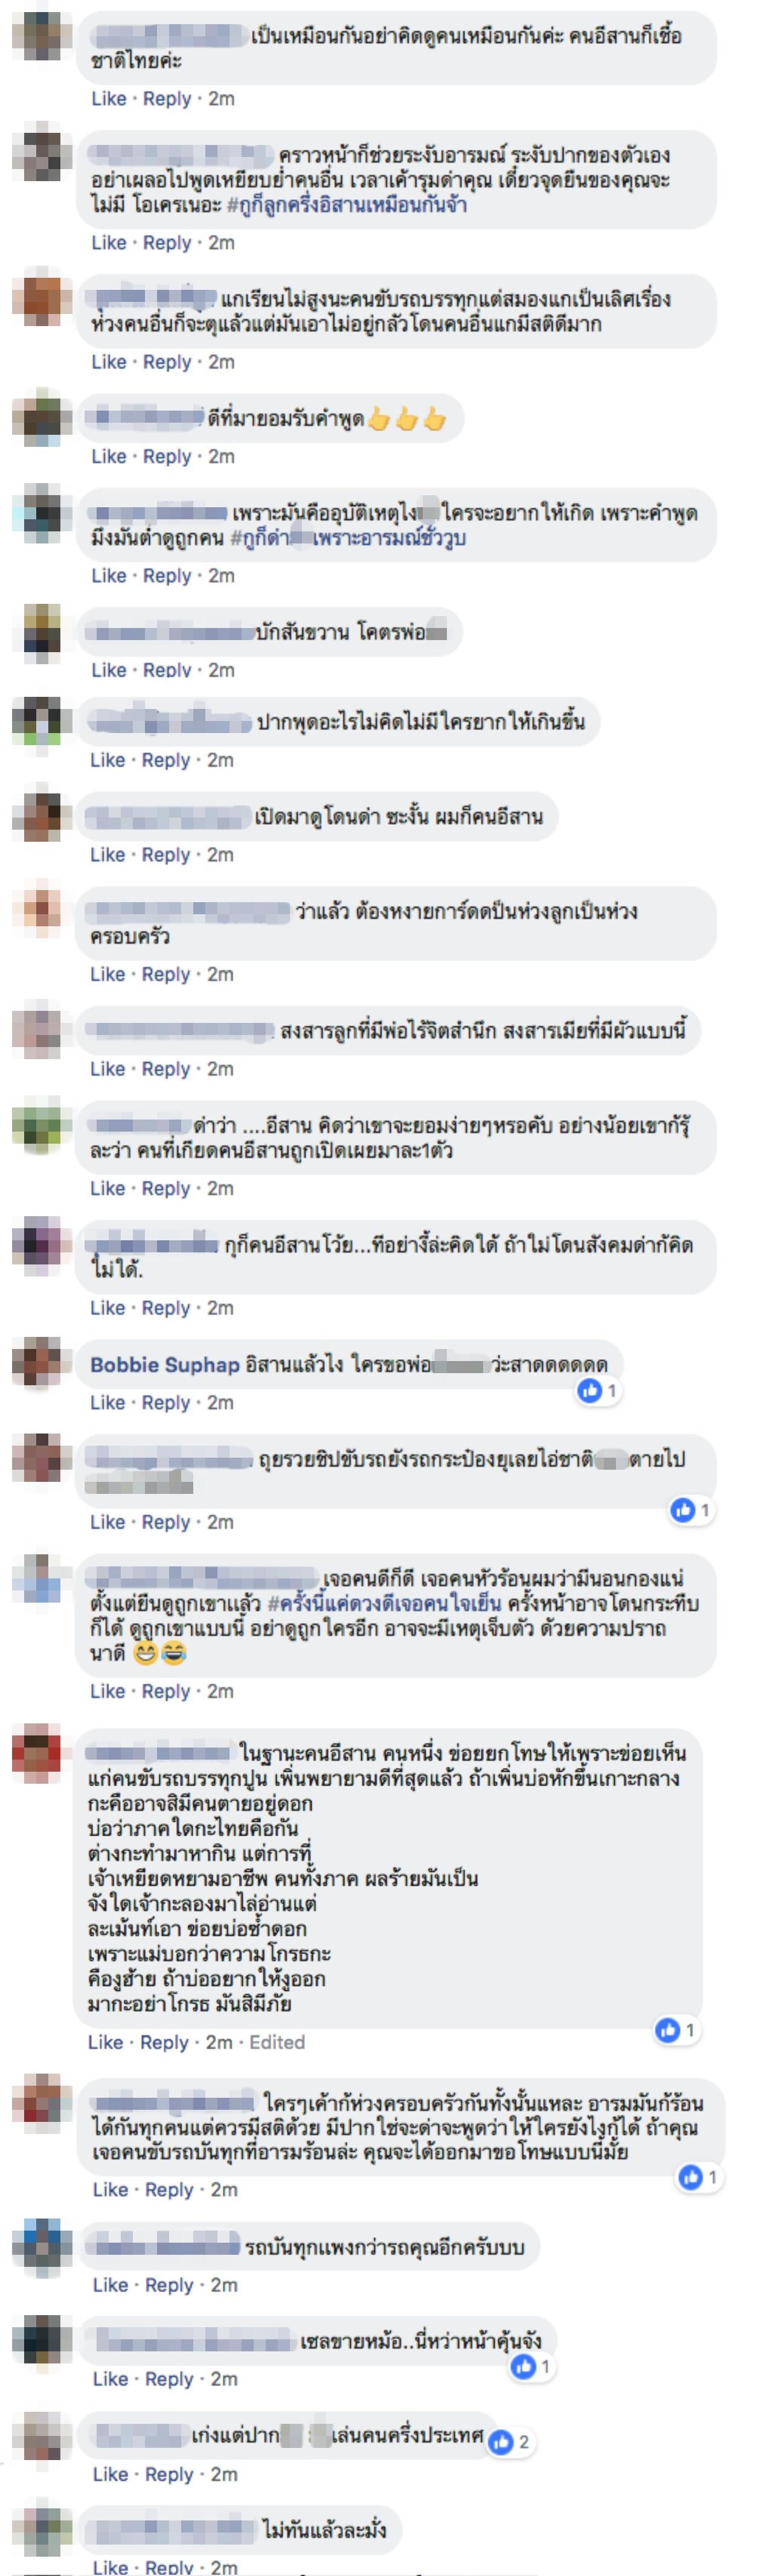Viewport: 773px width, 2576px height.
Task: Open the hashtag #กูก็ลูกครึ่งอิสานเหมือนกันจ้า
Action: point(346,205)
